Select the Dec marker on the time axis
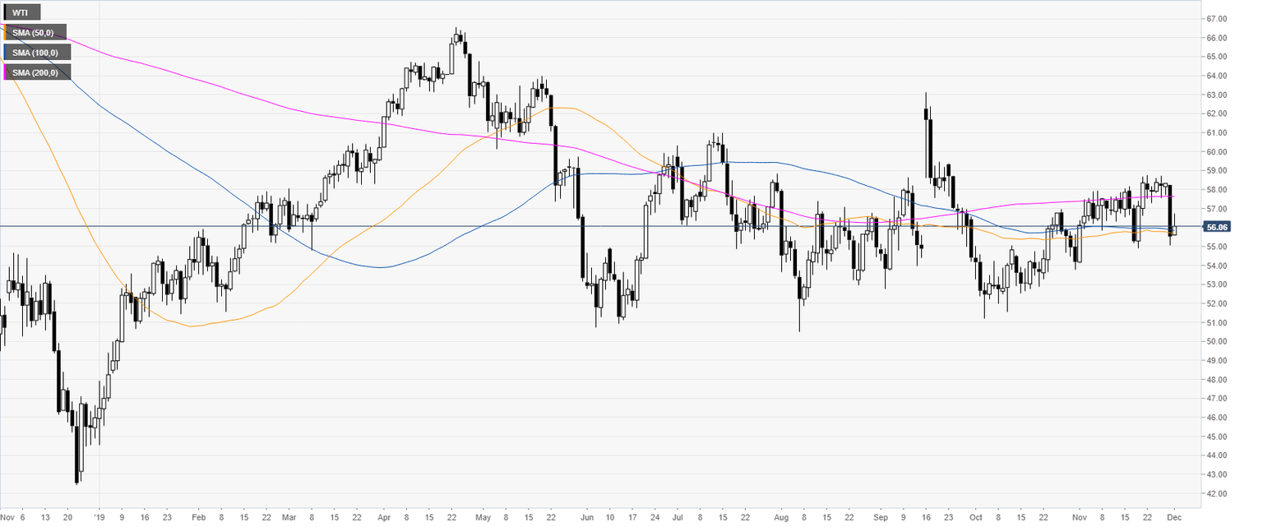The width and height of the screenshot is (1263, 527). (1174, 519)
